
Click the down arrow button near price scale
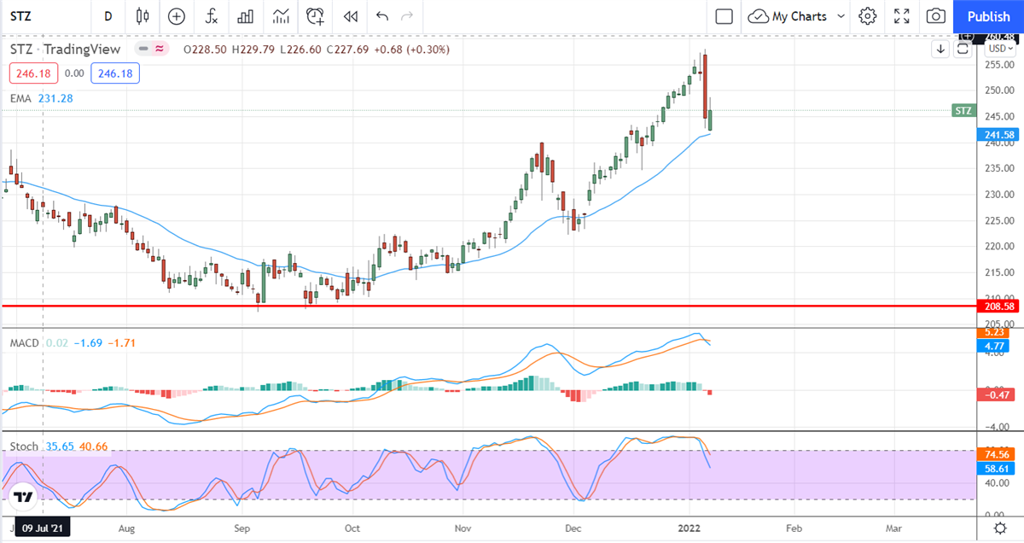point(940,49)
